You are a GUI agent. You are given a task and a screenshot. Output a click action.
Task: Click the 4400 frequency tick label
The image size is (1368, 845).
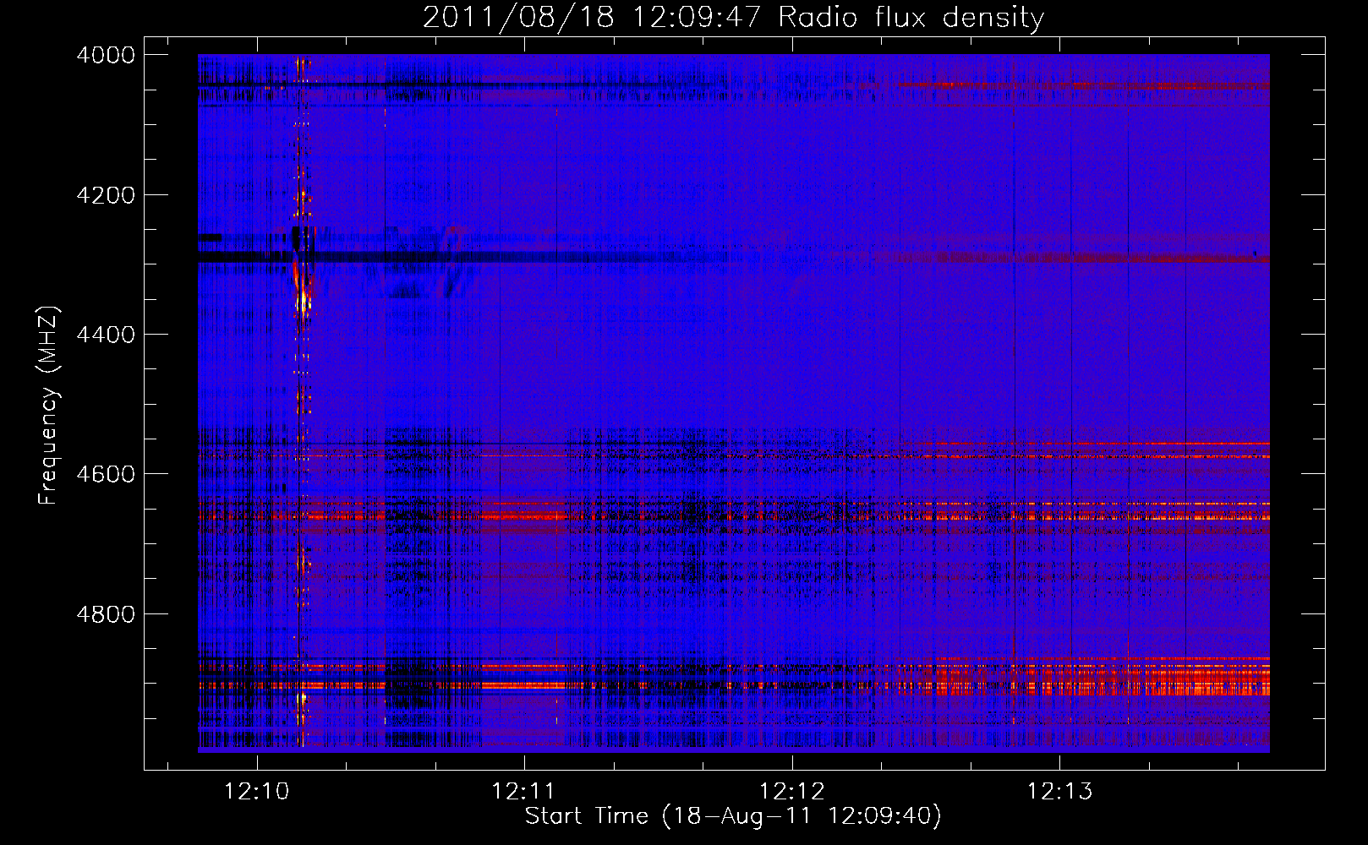106,335
